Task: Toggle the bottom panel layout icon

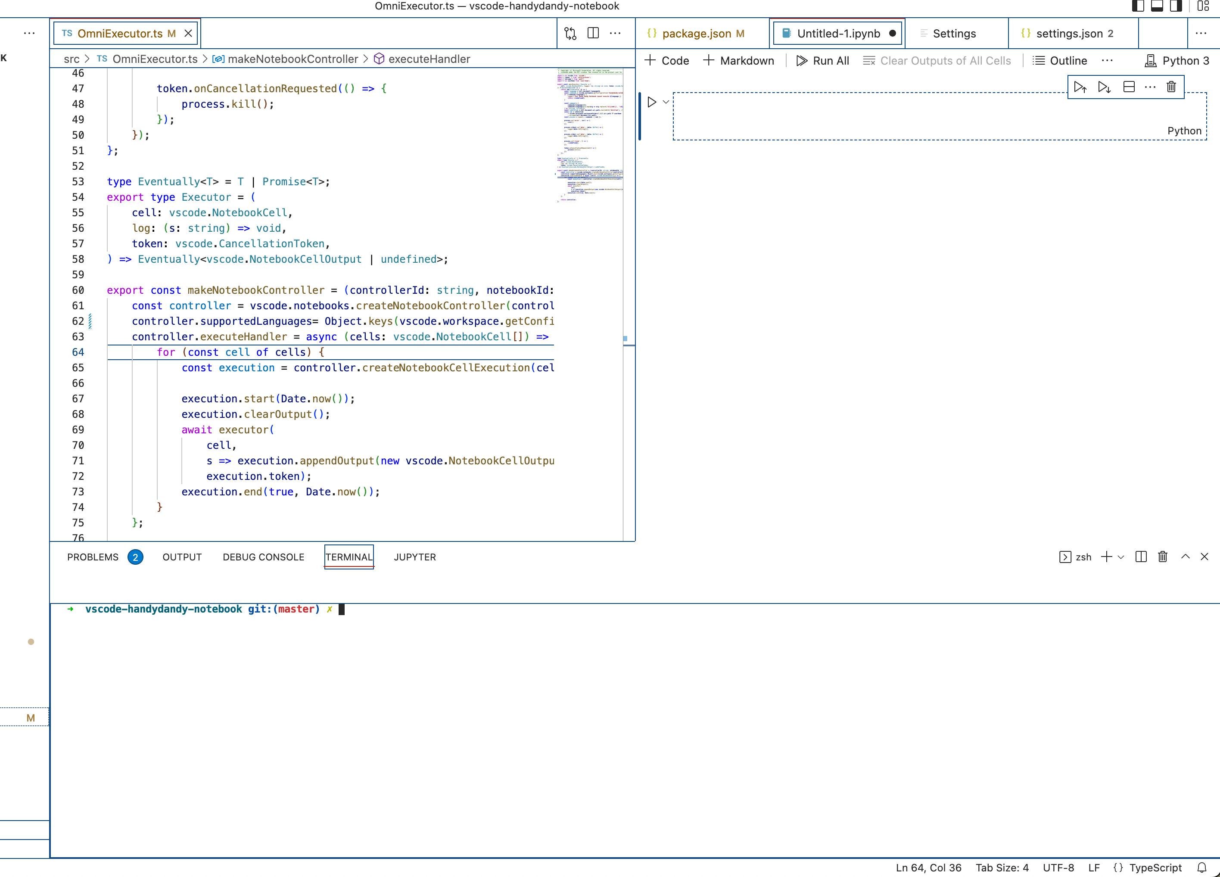Action: (x=1157, y=6)
